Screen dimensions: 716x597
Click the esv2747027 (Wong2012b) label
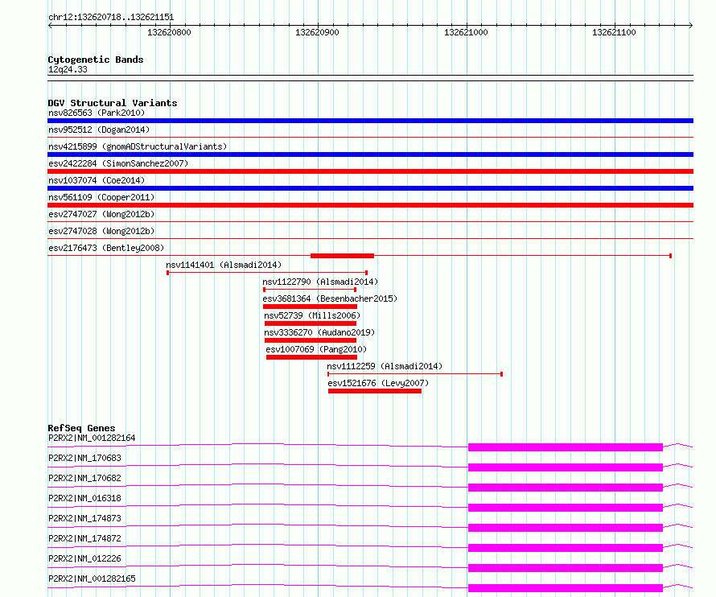101,214
